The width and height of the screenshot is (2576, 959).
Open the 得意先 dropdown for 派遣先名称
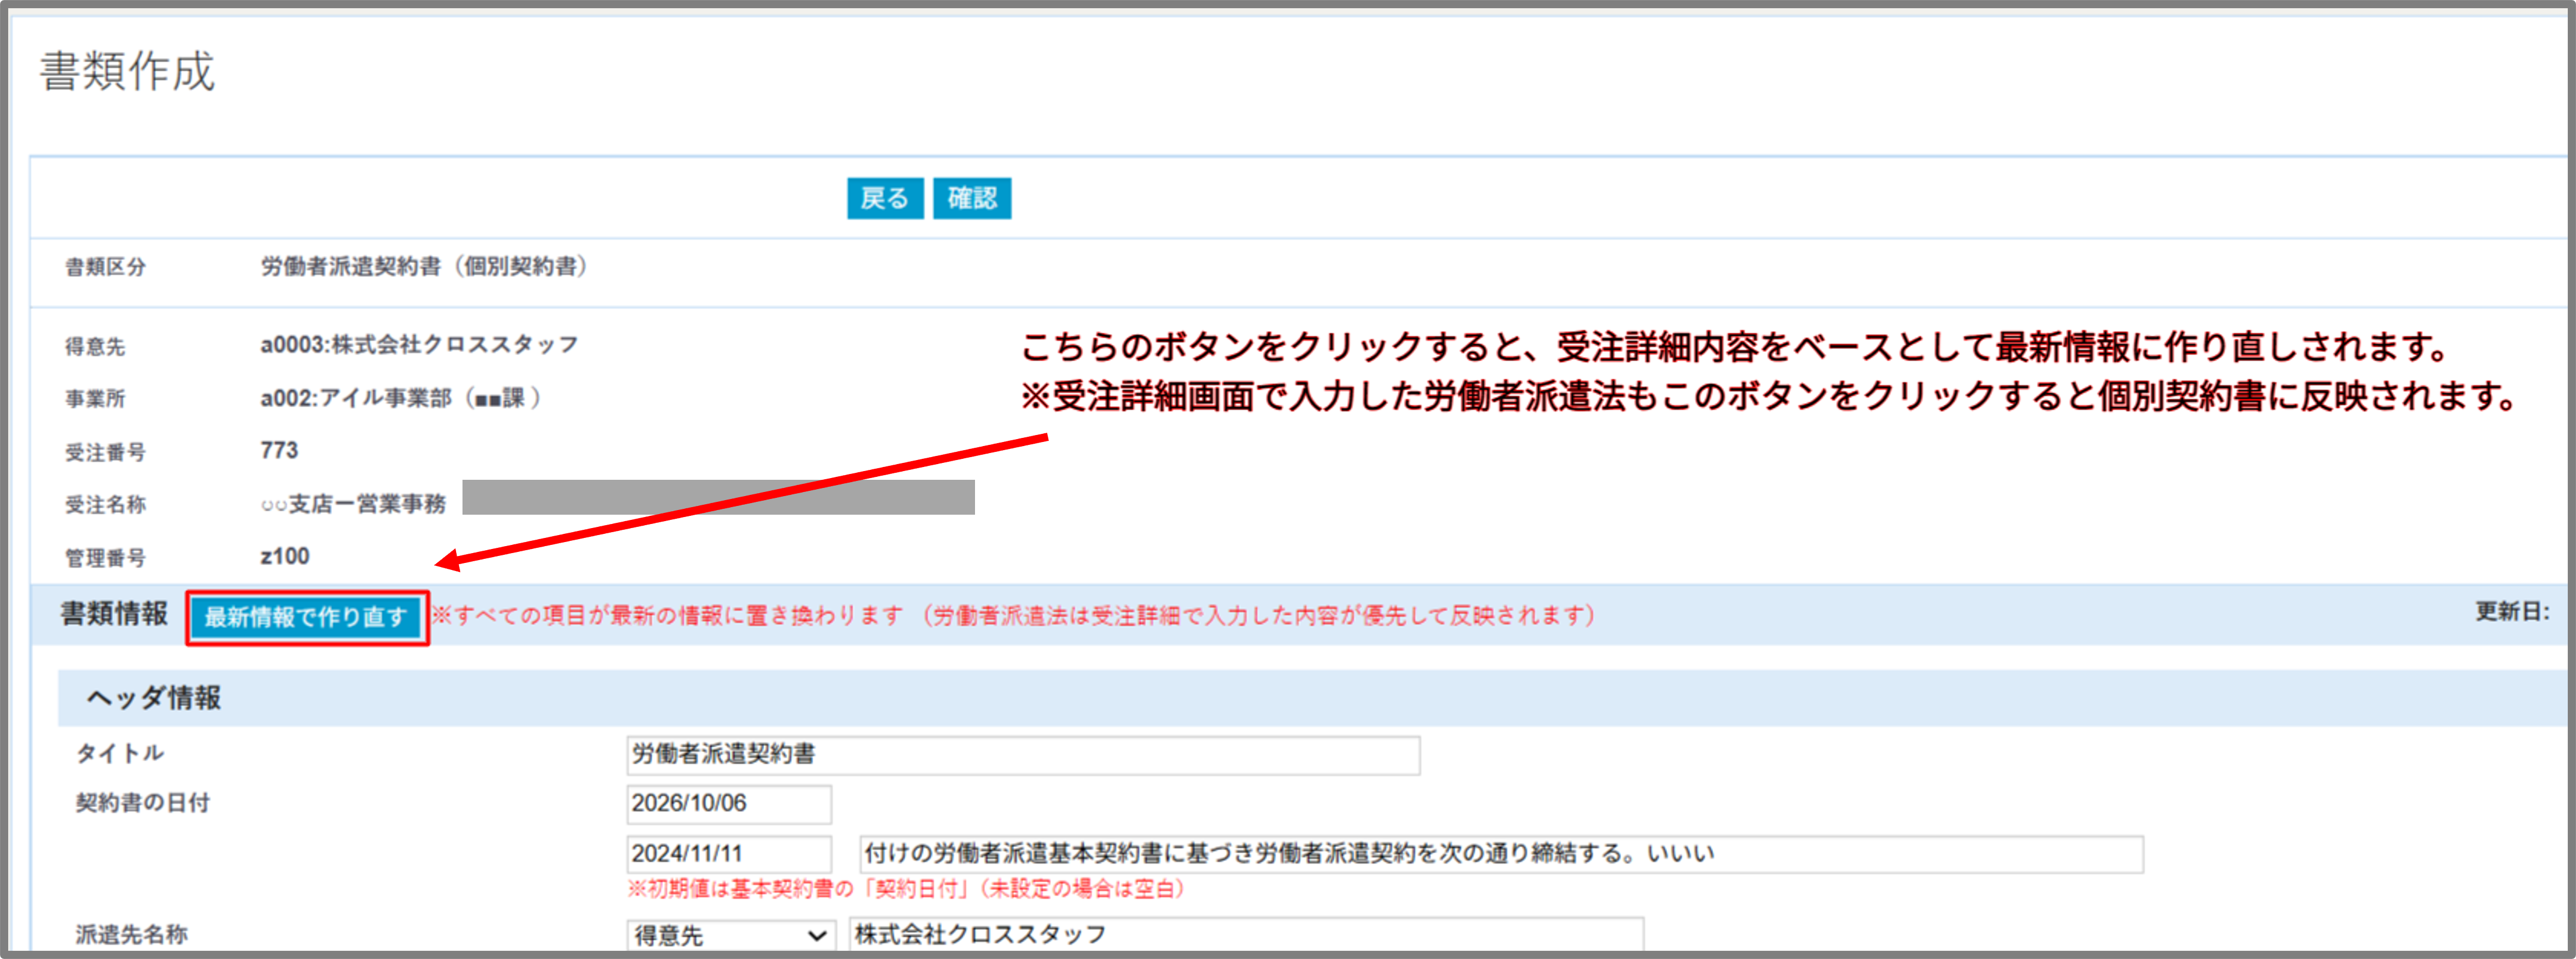coord(731,935)
